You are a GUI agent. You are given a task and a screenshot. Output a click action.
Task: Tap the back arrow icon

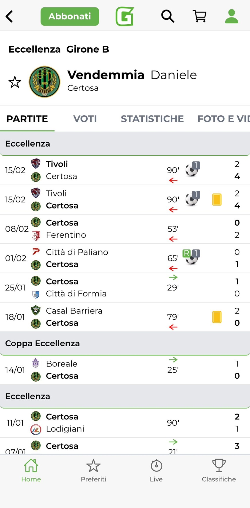coord(10,17)
